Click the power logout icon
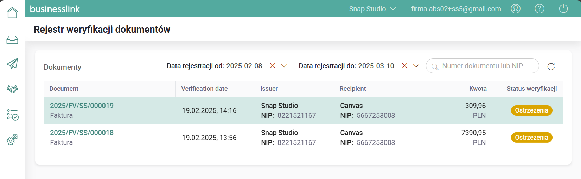This screenshot has width=581, height=179. (x=563, y=9)
